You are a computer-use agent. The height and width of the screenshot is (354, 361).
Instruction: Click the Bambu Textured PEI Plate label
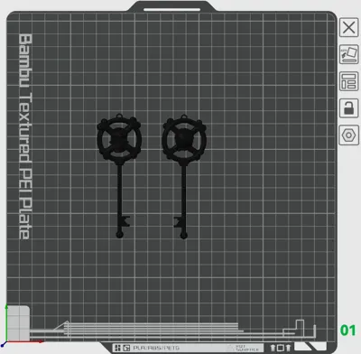pyautogui.click(x=25, y=136)
